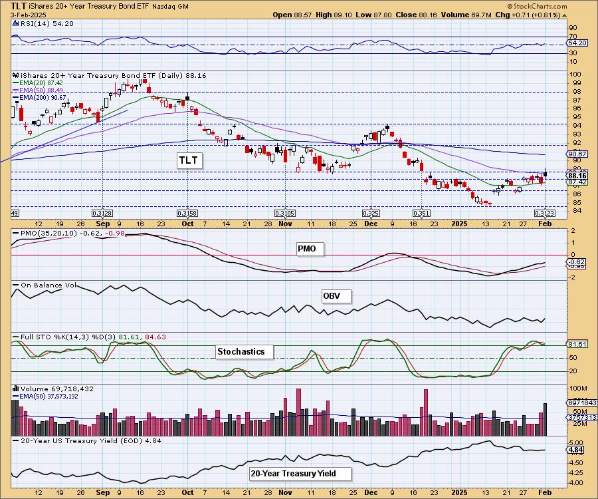Click the iShares 20+ Year Treasury Bond ETF (Daily) label

(x=113, y=75)
